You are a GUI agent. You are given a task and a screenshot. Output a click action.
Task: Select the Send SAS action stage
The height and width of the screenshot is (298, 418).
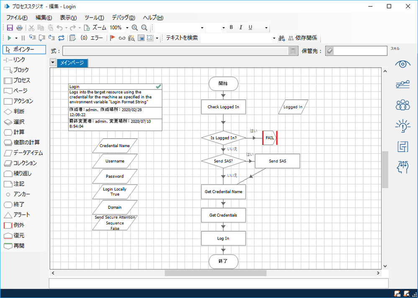[277, 161]
